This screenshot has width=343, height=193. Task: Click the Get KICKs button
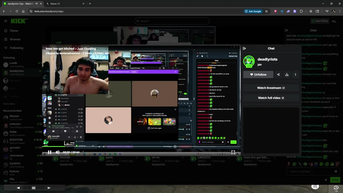pos(320,21)
